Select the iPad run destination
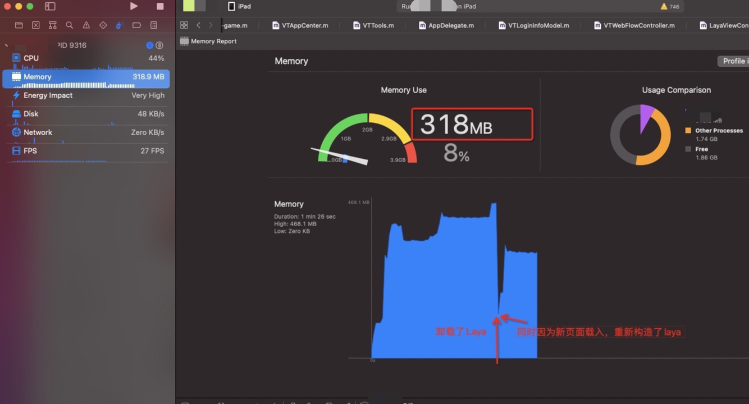 [240, 6]
